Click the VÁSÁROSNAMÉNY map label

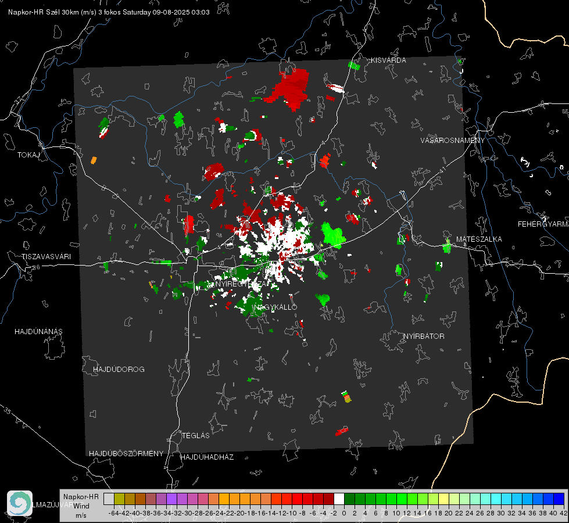(x=453, y=141)
